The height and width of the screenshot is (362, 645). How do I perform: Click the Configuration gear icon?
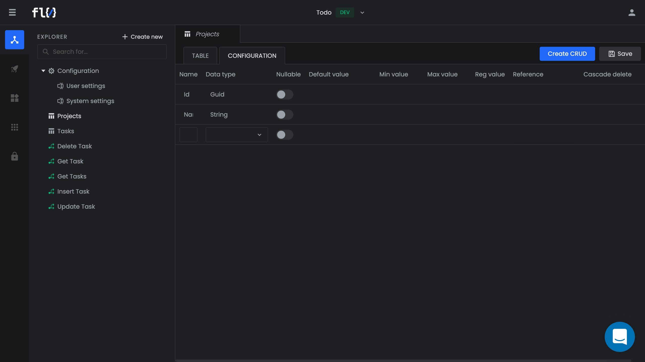51,71
